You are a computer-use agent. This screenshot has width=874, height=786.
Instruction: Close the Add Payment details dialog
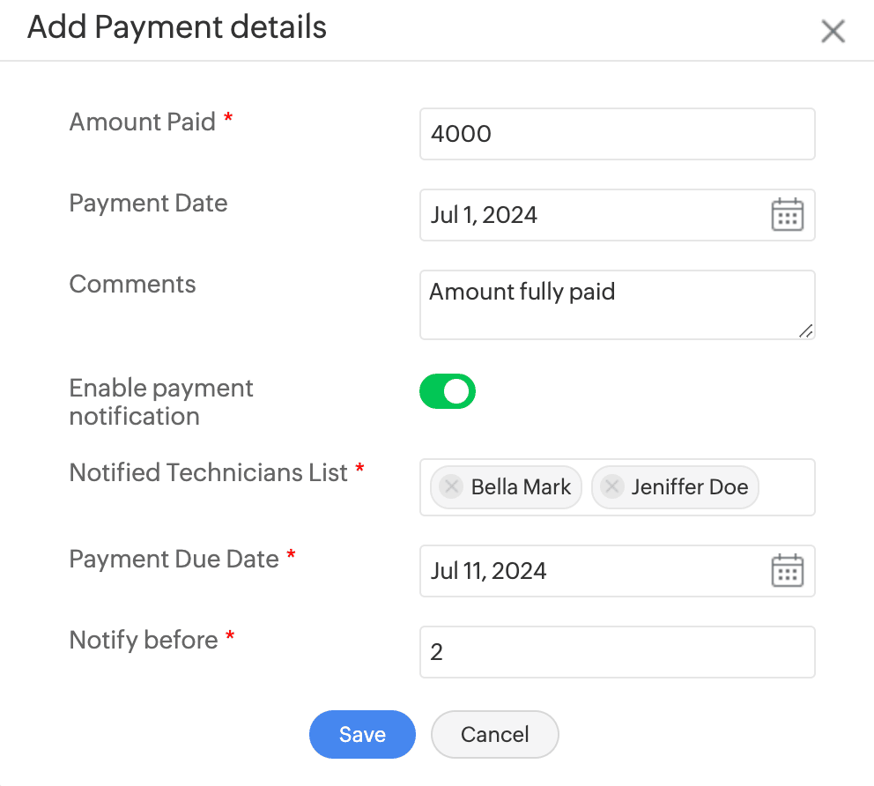(x=833, y=32)
